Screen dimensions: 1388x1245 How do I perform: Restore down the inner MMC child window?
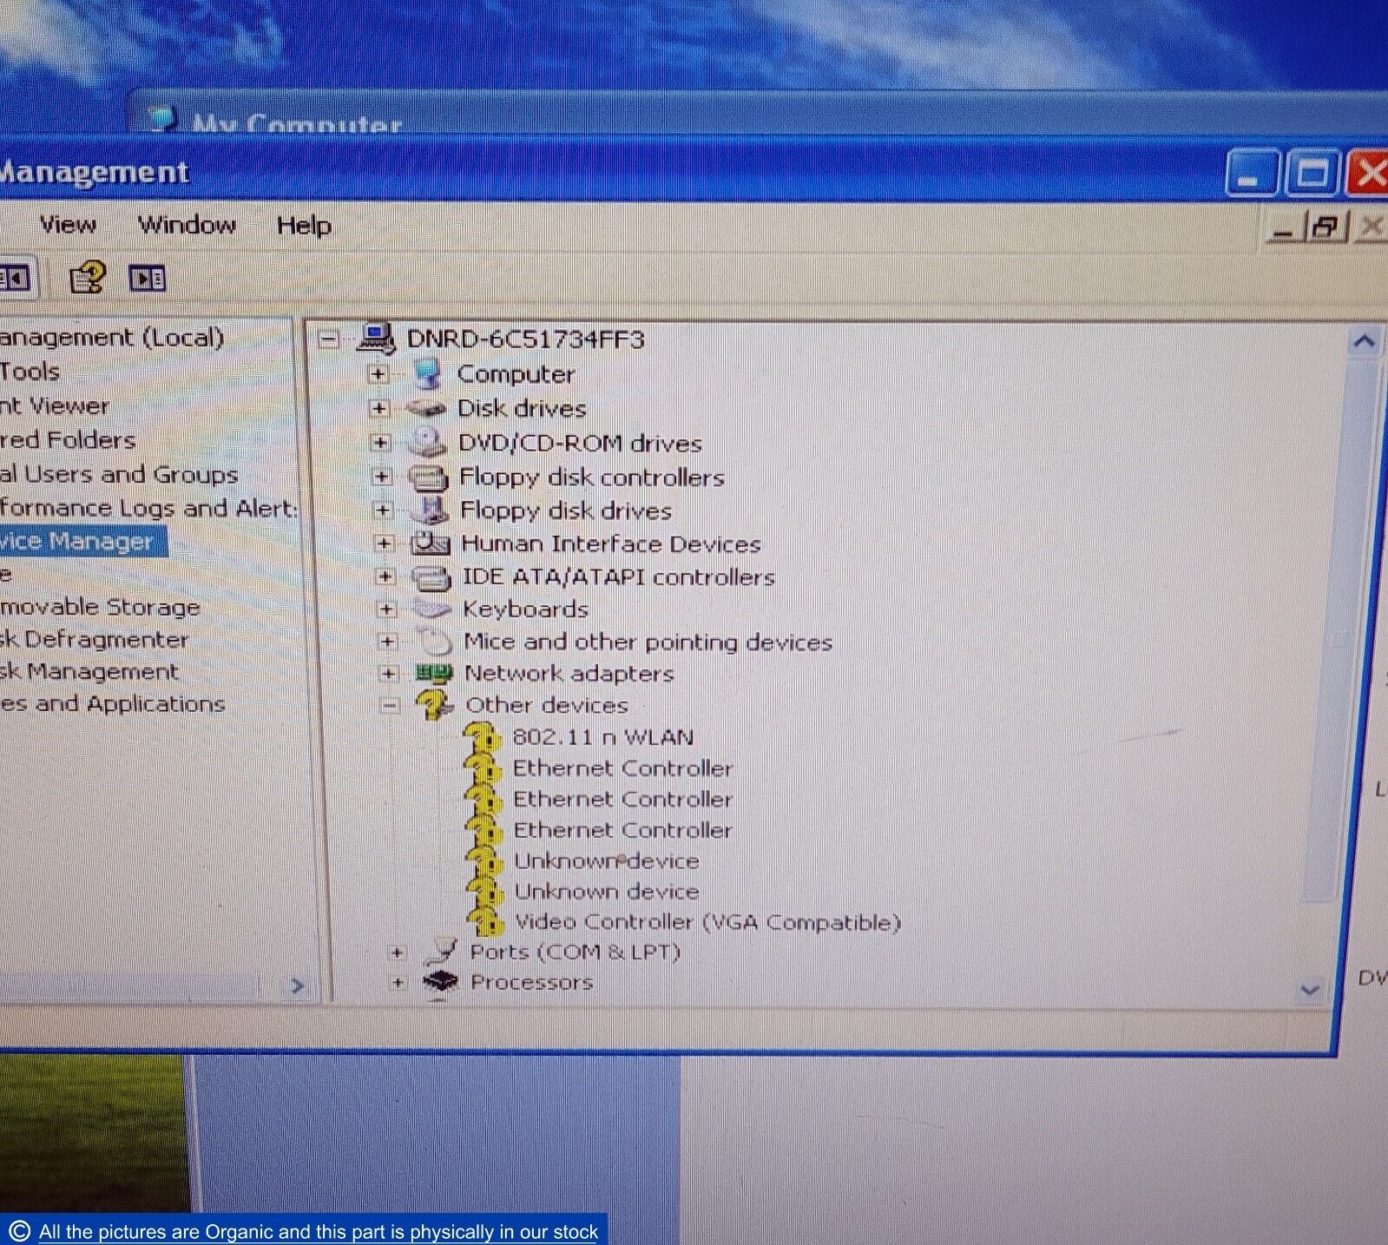(x=1327, y=227)
